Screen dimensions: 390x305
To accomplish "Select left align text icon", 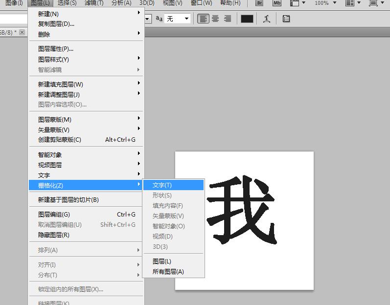I will tap(203, 19).
